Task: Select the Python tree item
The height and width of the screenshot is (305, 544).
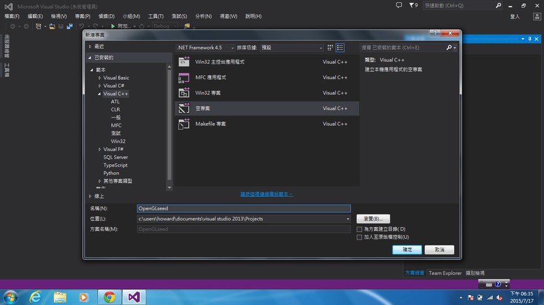Action: (111, 173)
